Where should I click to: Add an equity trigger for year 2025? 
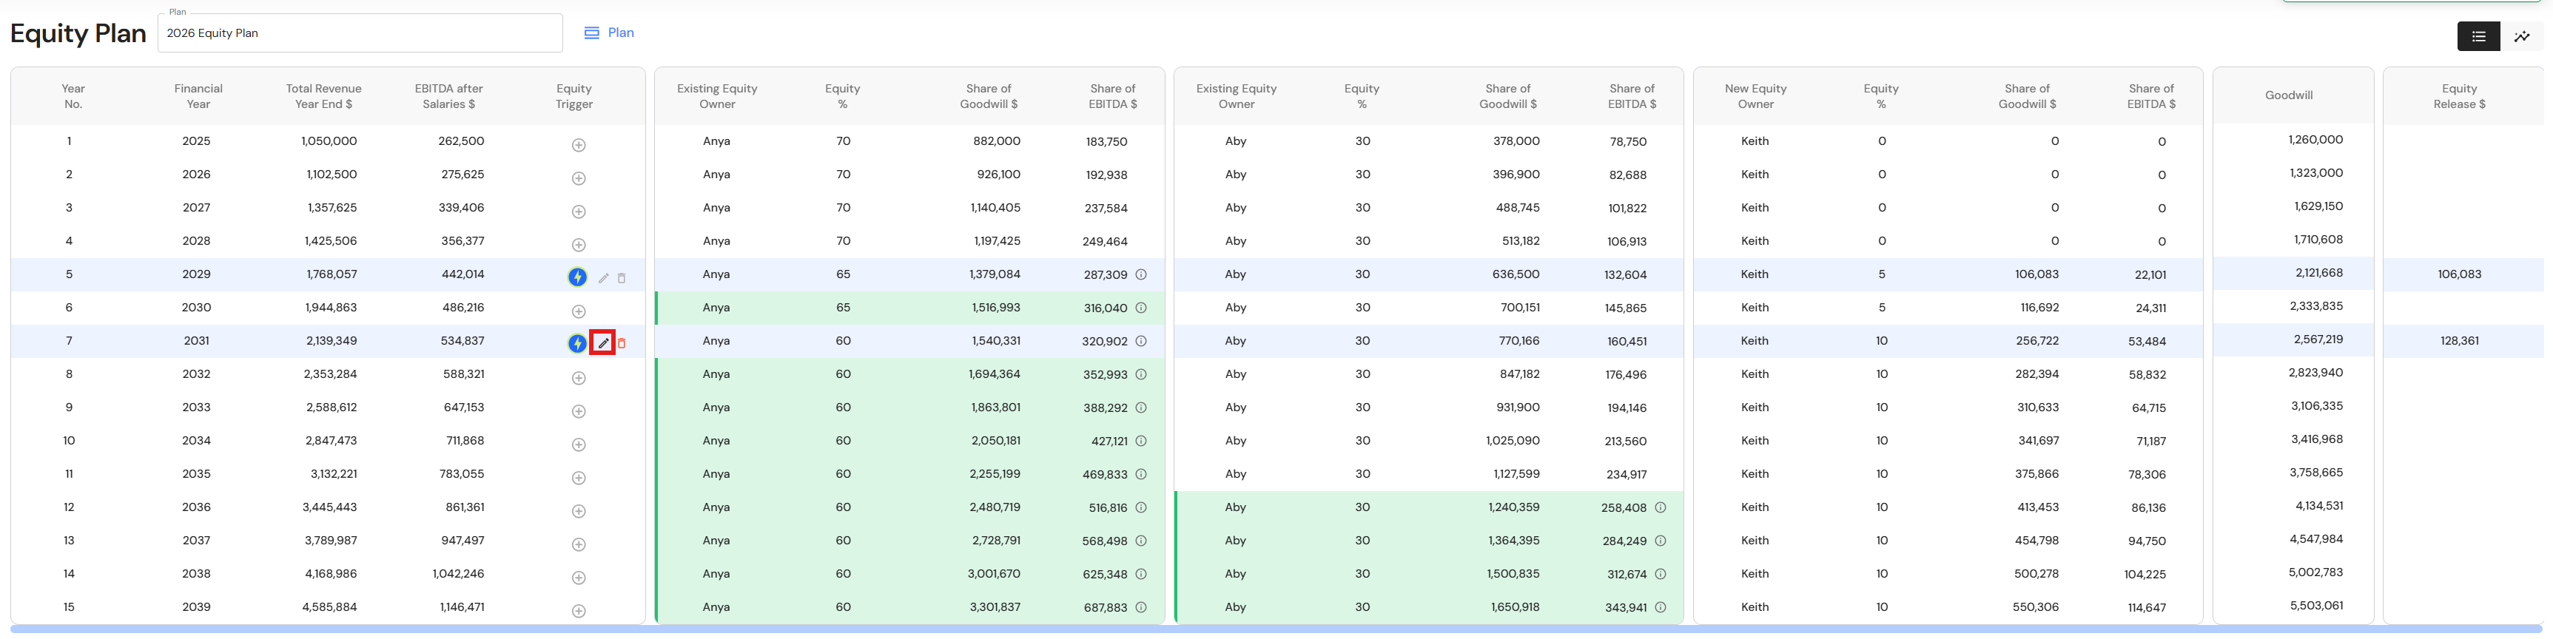point(579,145)
